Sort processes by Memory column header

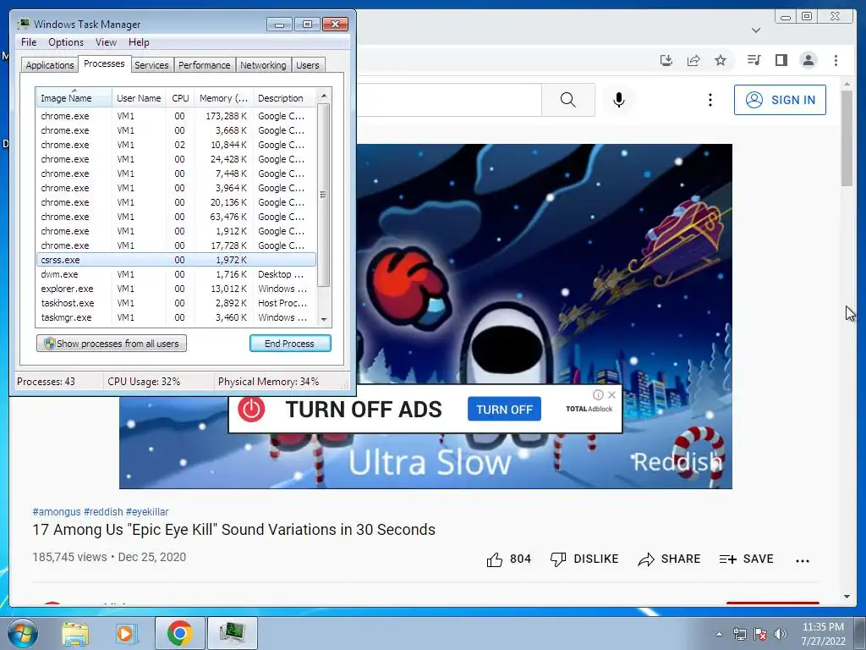tap(223, 98)
